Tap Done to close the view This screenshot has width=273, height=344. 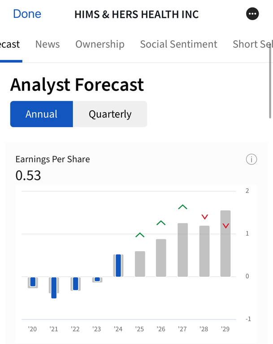[27, 14]
